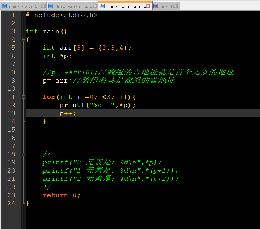Click the #include<stdio.h> text

(62, 15)
